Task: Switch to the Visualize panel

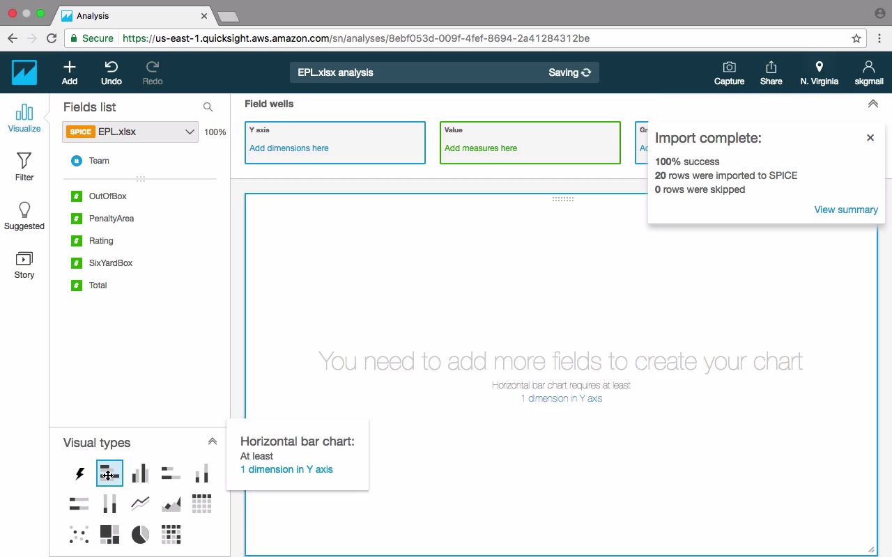Action: tap(24, 118)
